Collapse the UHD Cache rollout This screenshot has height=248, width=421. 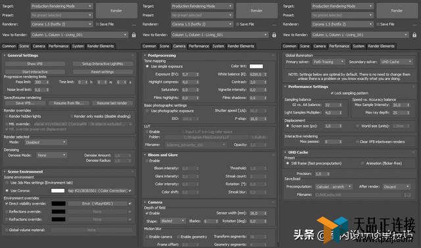[298, 152]
